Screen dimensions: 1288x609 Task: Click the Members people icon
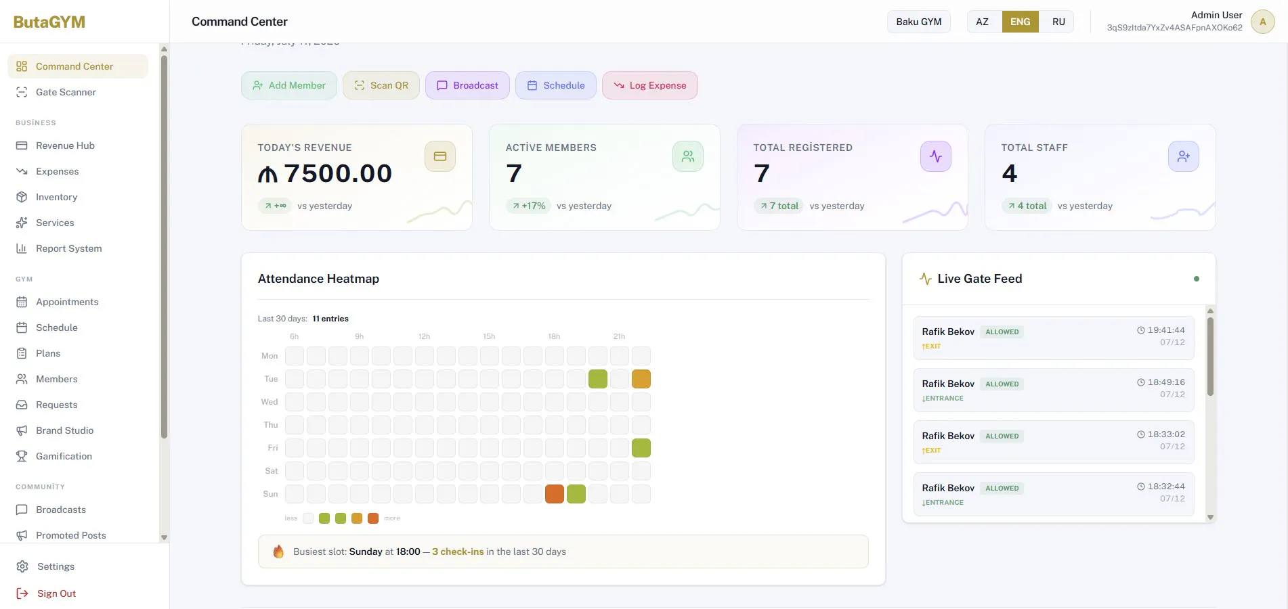(22, 379)
